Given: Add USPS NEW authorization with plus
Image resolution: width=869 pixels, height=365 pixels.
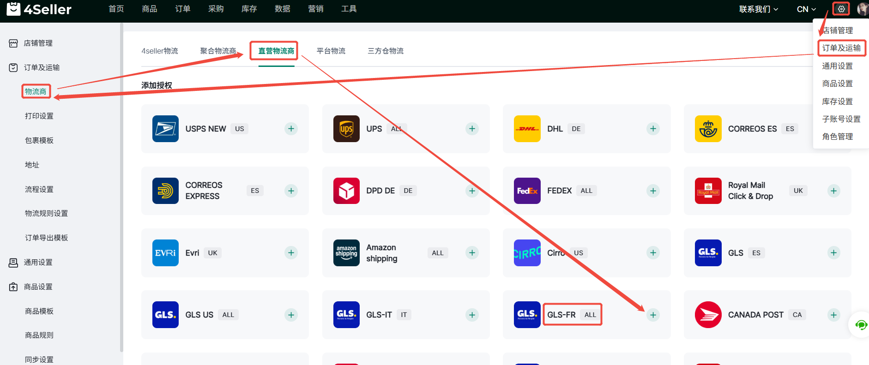Looking at the screenshot, I should 291,129.
